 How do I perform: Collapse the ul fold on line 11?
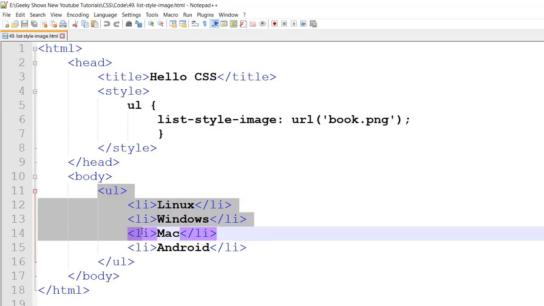pyautogui.click(x=35, y=191)
